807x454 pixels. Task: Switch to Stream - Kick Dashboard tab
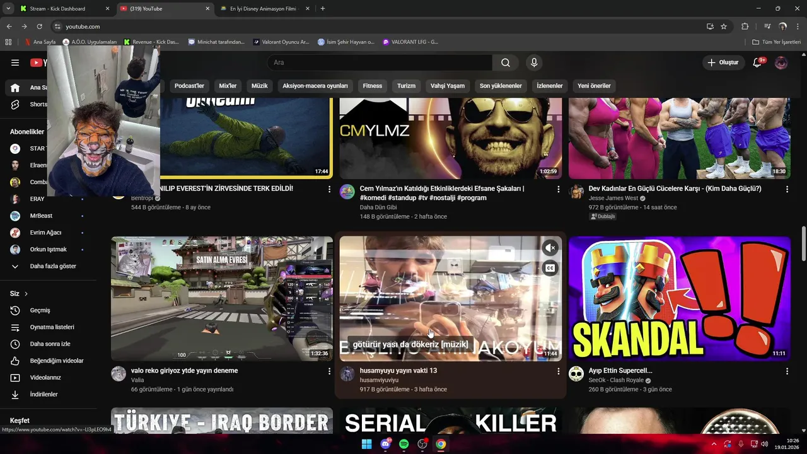(x=64, y=9)
